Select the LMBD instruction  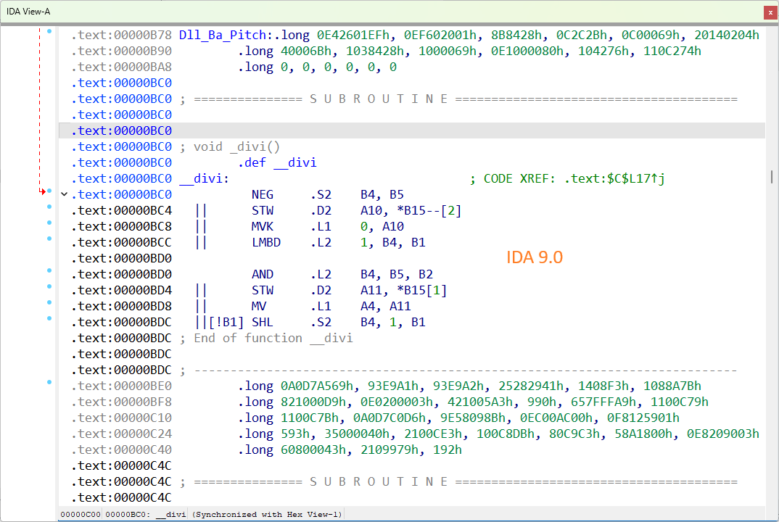tap(265, 242)
